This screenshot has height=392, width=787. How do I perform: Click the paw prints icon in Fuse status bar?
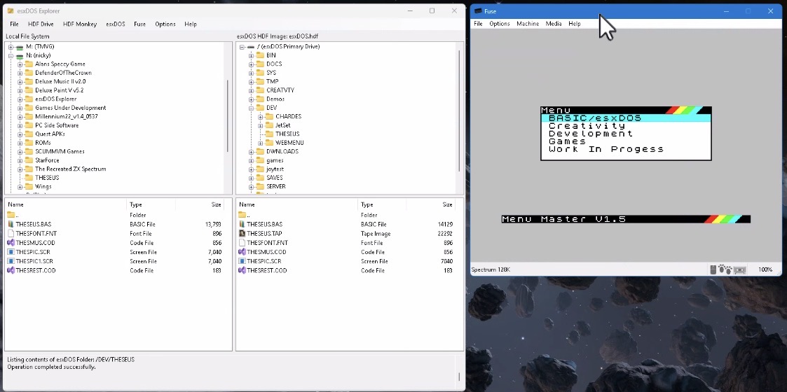725,269
